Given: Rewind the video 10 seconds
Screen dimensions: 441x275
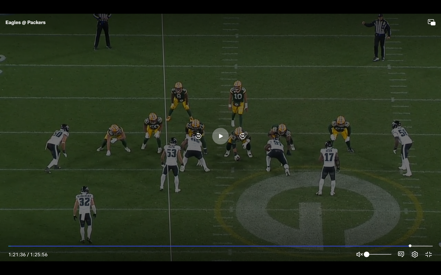Looking at the screenshot, I should pyautogui.click(x=198, y=136).
